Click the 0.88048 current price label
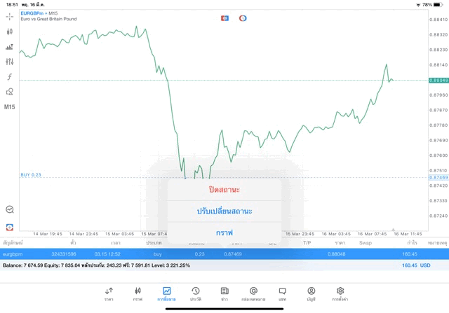This screenshot has width=449, height=313. pos(438,81)
